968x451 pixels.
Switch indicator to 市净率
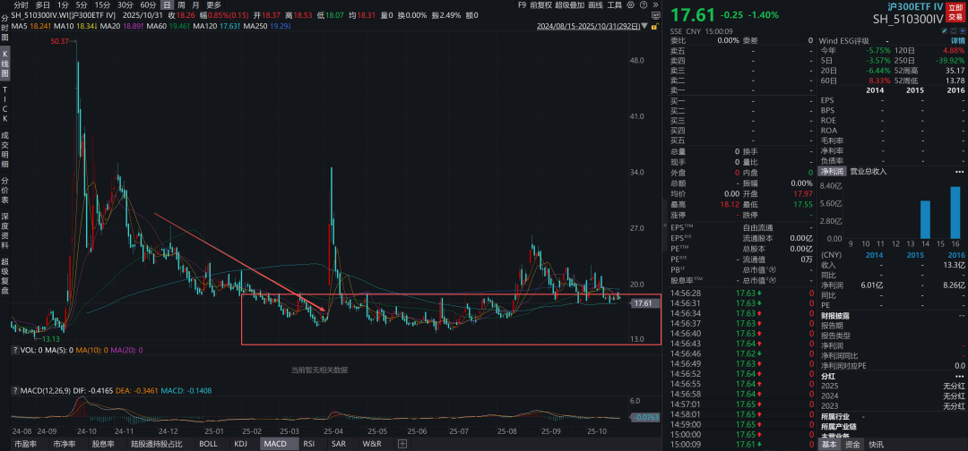[x=64, y=444]
